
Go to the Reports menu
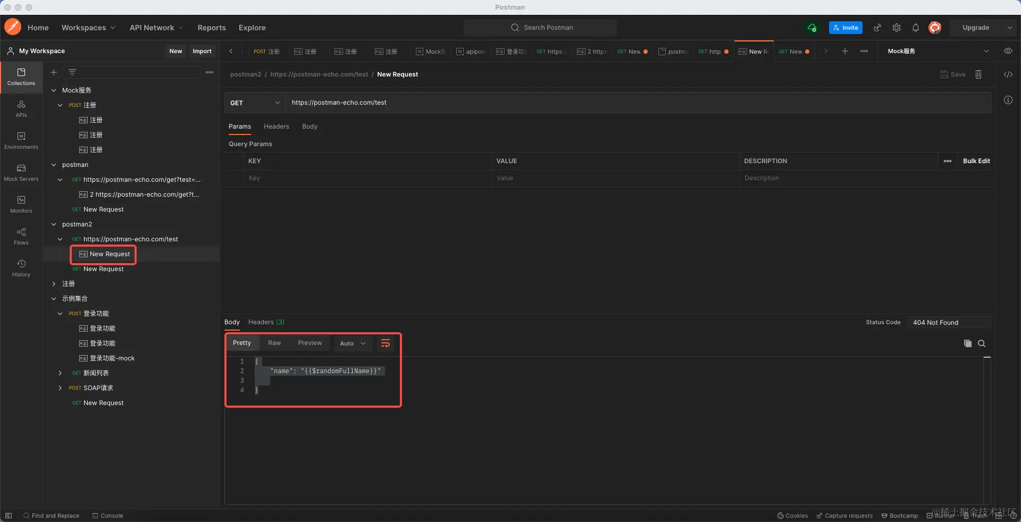(x=212, y=28)
